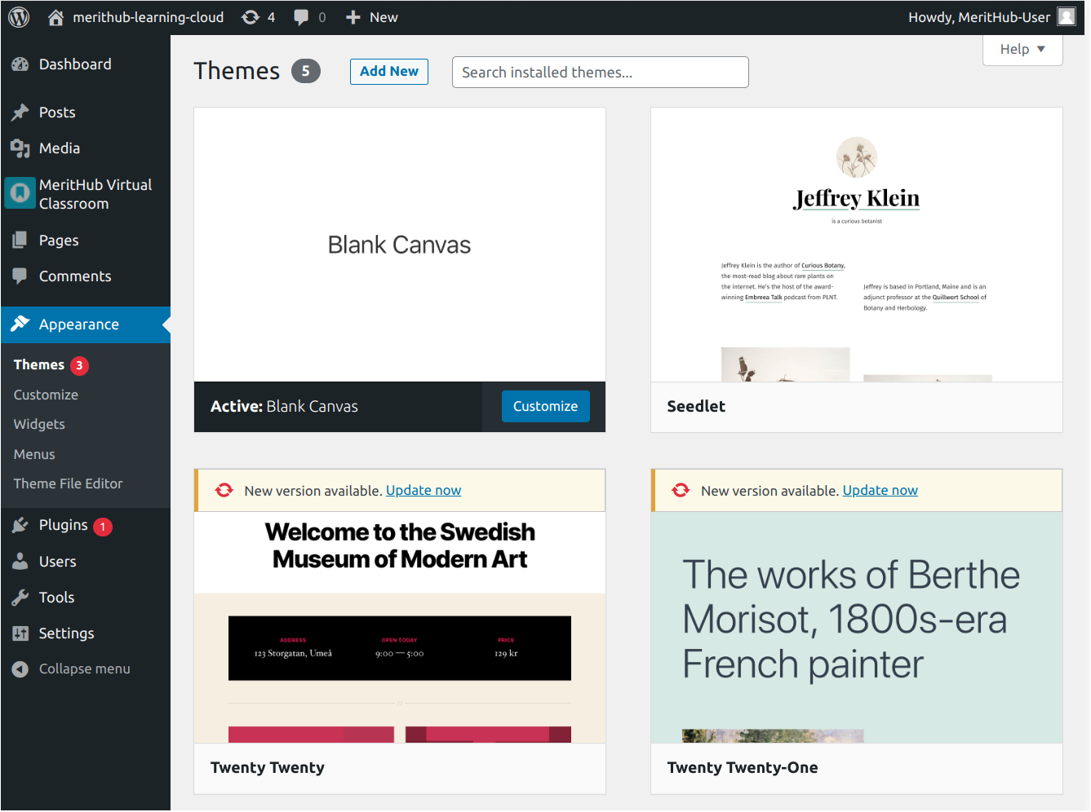Open the Twenty Twenty-One theme screenshot
Viewport: 1091px width, 812px height.
(x=857, y=627)
